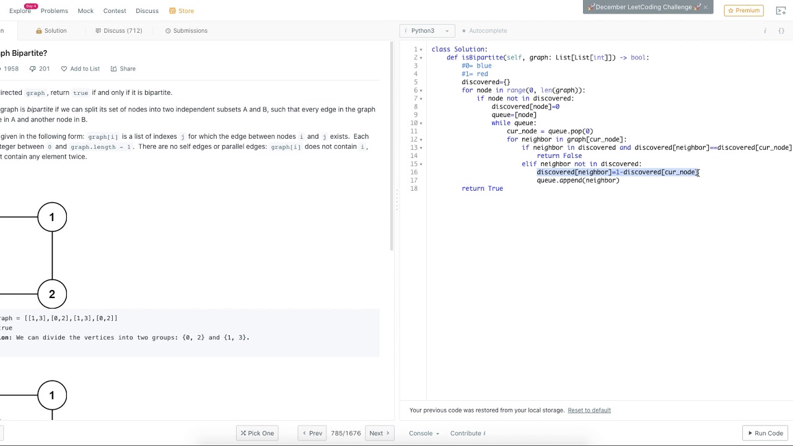The width and height of the screenshot is (793, 446).
Task: Click the 'Day 4' badge on Explore
Action: click(31, 6)
